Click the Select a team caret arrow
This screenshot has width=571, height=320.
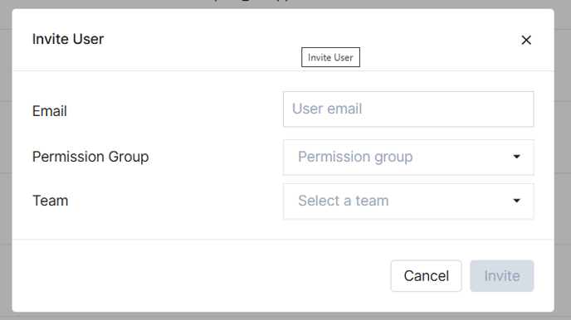[x=516, y=201]
